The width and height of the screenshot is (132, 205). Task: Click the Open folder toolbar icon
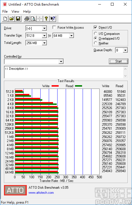point(12,19)
